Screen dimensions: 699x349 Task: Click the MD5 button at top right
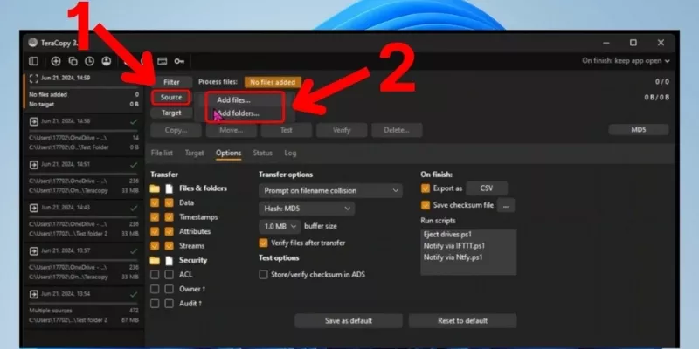639,130
